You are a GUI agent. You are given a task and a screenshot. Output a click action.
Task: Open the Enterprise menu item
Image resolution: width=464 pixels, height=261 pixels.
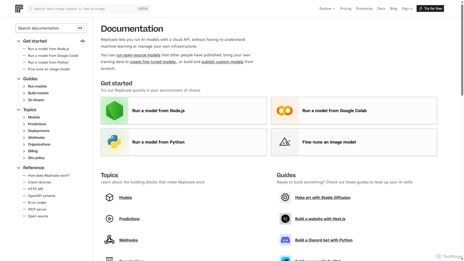(364, 8)
